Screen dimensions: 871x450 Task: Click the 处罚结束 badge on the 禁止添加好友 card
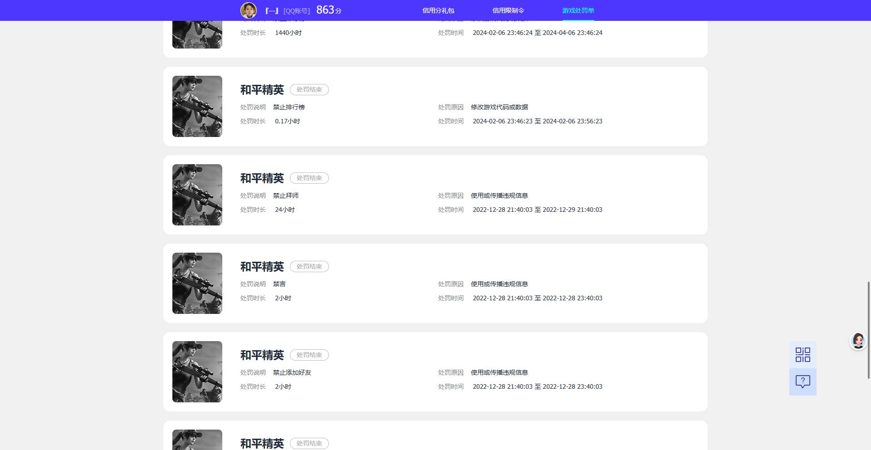click(309, 355)
